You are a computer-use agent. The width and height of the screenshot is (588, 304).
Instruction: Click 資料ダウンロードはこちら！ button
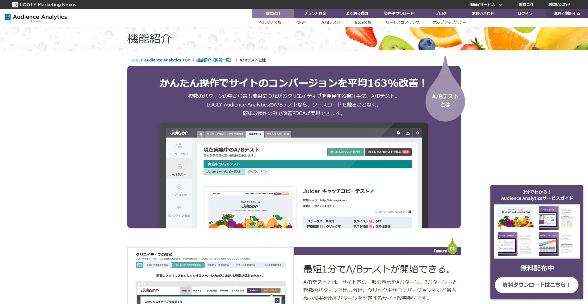(x=537, y=285)
